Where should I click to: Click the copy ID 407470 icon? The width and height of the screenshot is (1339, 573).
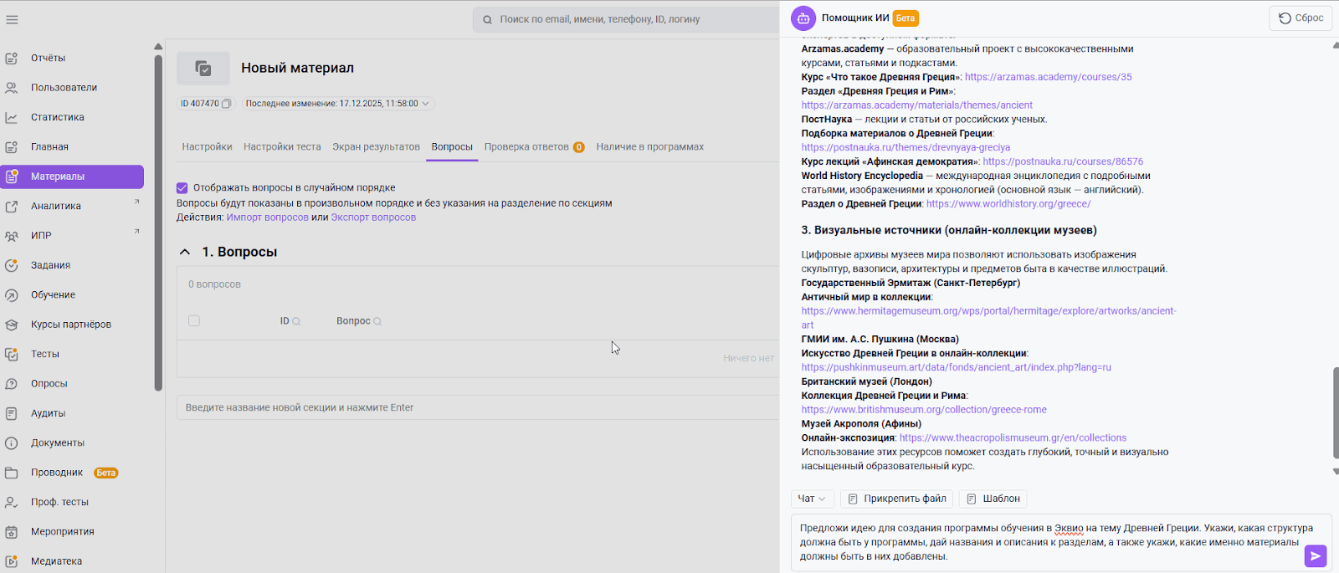pos(226,104)
